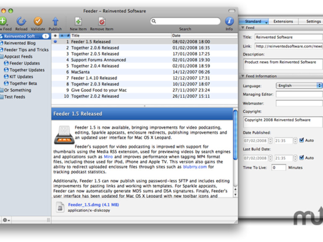This screenshot has width=323, height=242.
Task: Toggle Auto checkbox for Last Build Date
Action: coord(302,158)
